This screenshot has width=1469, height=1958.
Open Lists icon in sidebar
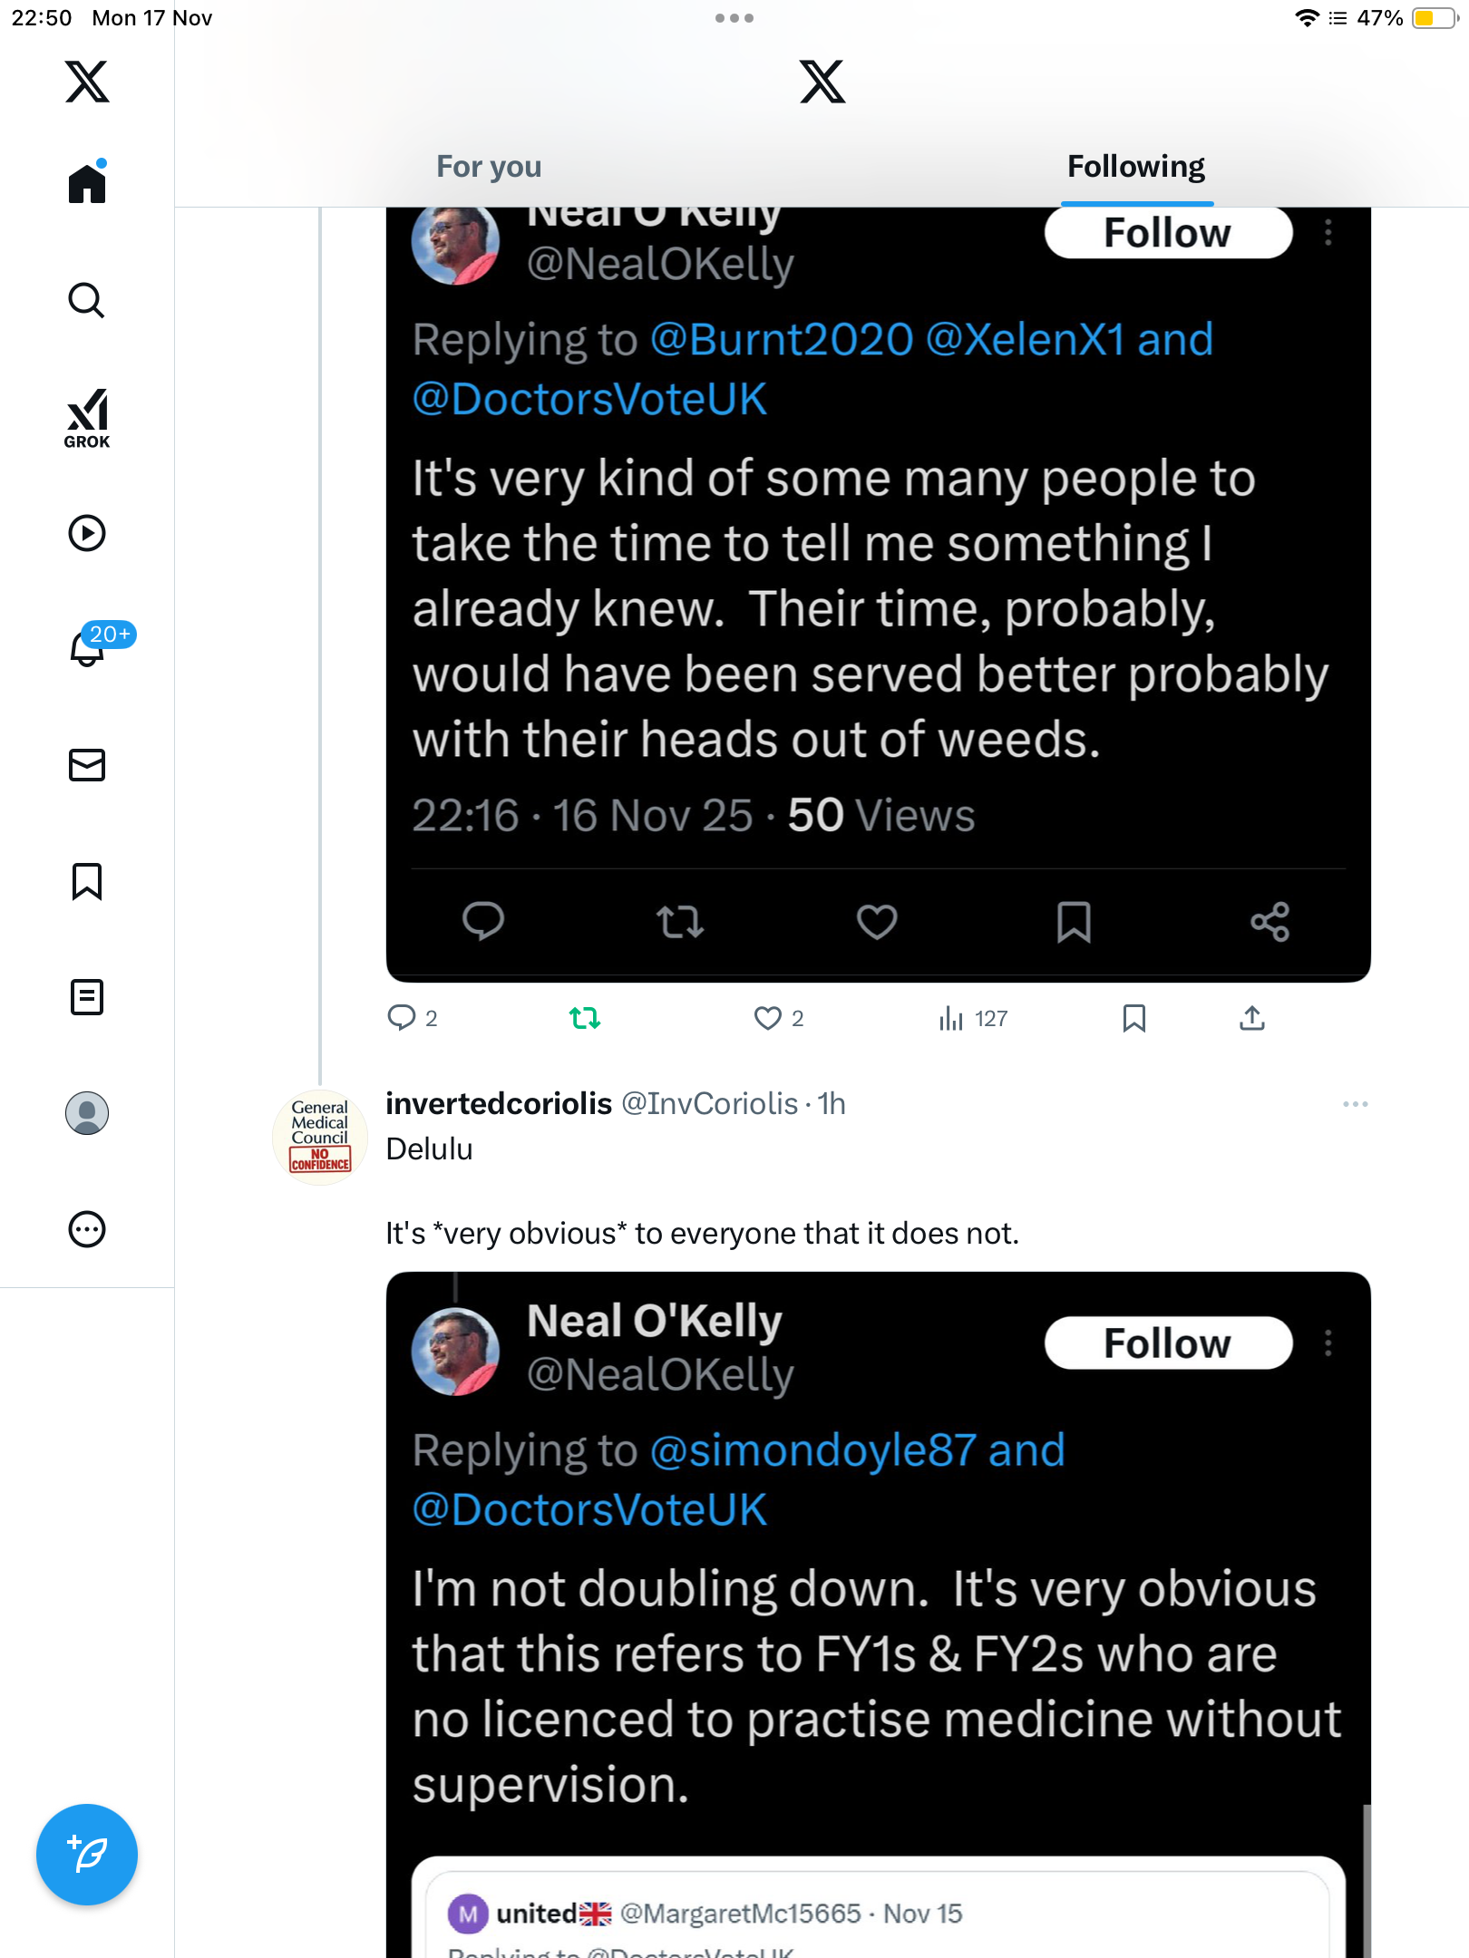click(x=87, y=997)
